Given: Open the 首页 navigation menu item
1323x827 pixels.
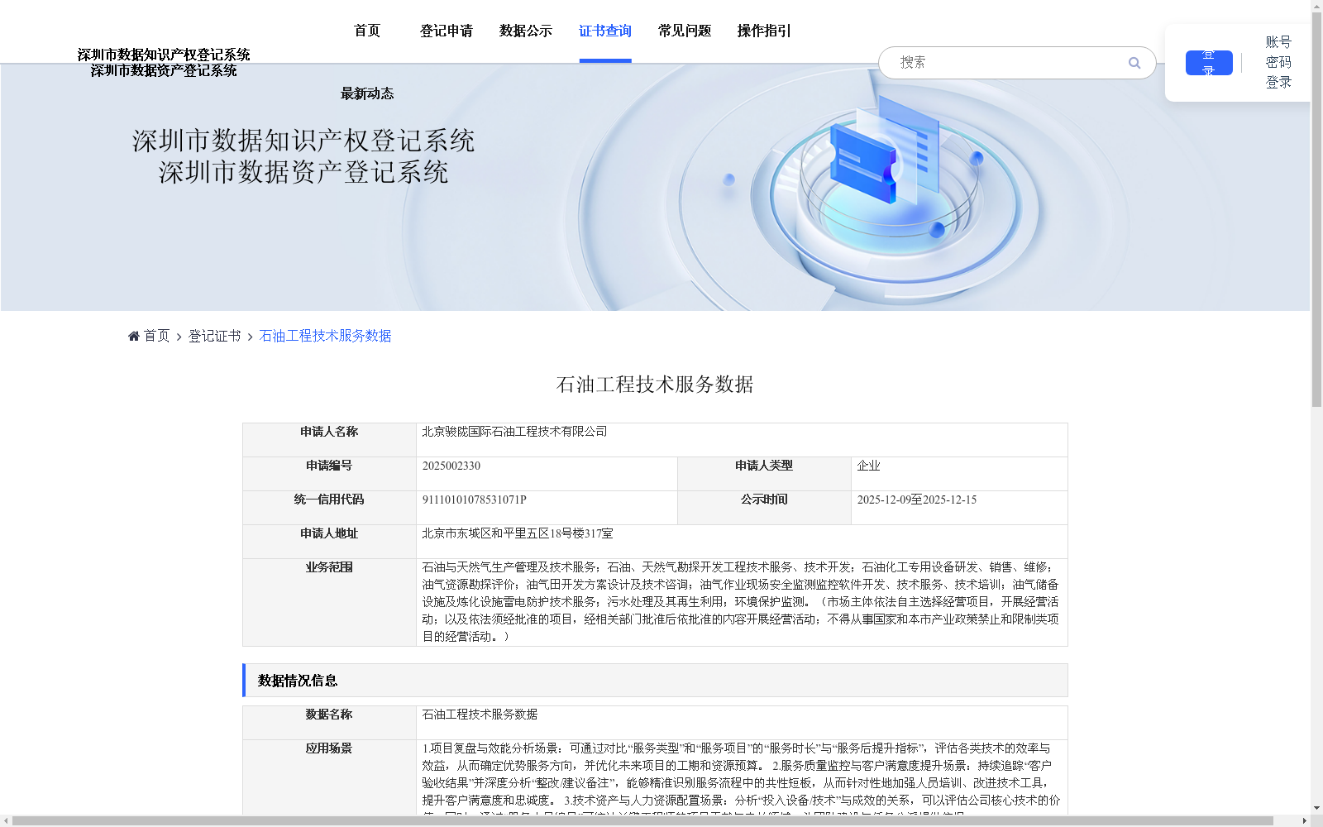Looking at the screenshot, I should tap(367, 31).
